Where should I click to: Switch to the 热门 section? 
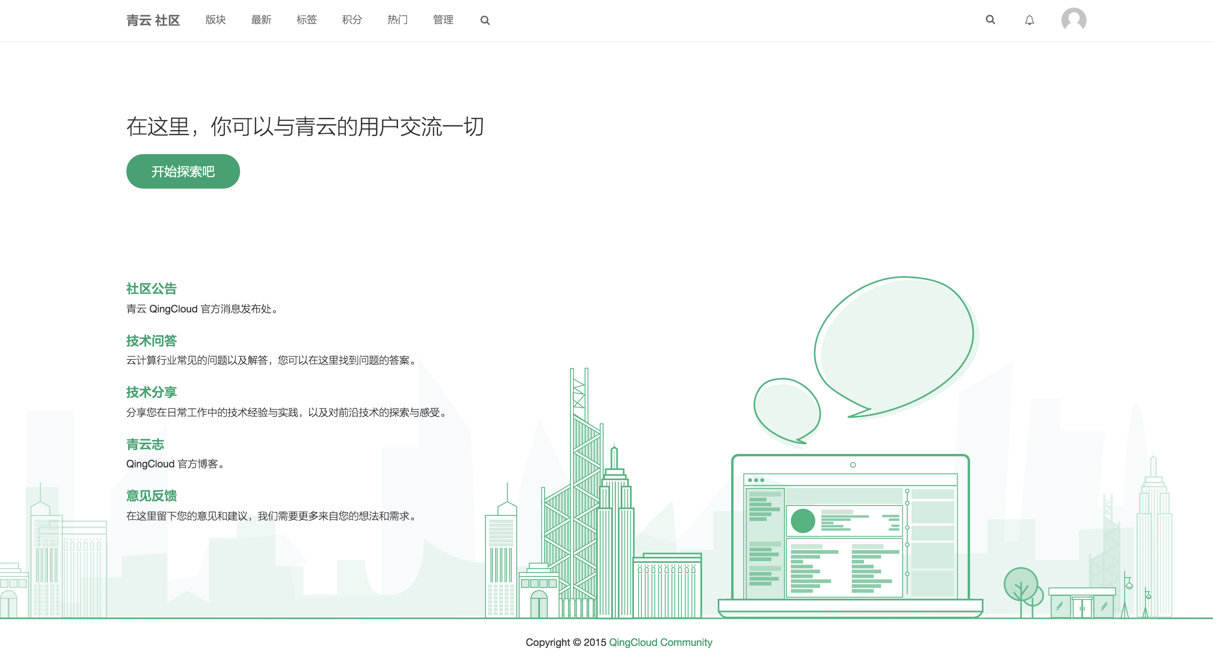(398, 20)
